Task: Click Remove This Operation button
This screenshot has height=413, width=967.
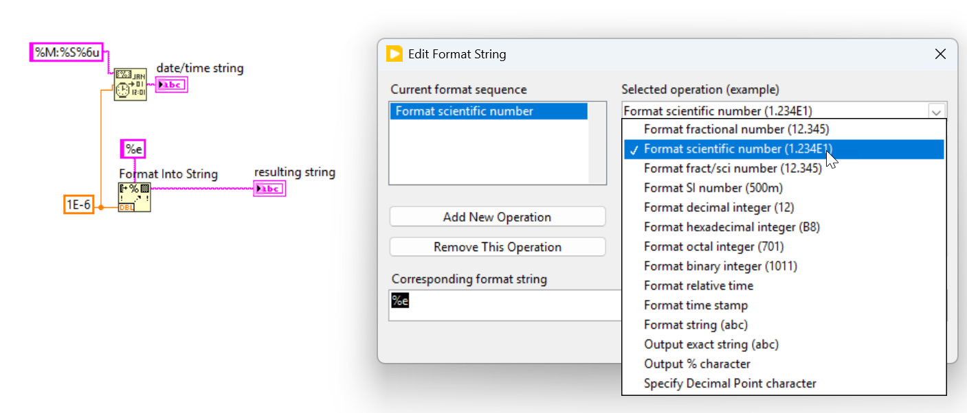Action: click(x=498, y=247)
